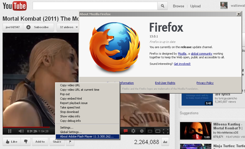The height and width of the screenshot is (149, 245).
Task: Open the player settings gear icon
Action: pos(133,131)
